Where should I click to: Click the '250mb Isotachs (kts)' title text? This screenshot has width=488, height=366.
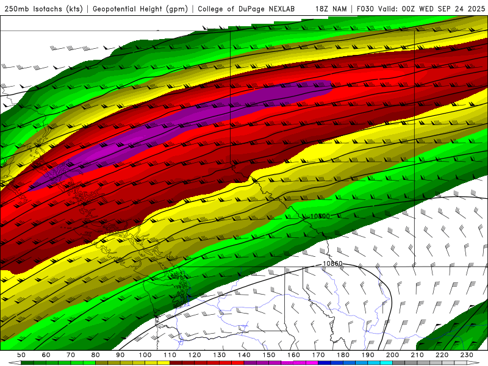tap(43, 9)
